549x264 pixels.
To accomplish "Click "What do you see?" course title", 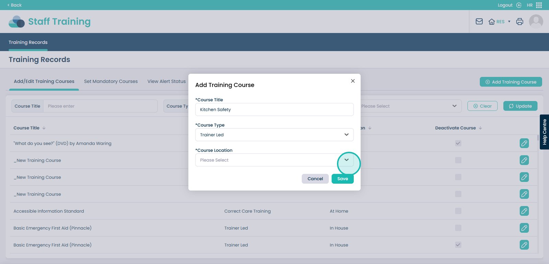I will [62, 144].
